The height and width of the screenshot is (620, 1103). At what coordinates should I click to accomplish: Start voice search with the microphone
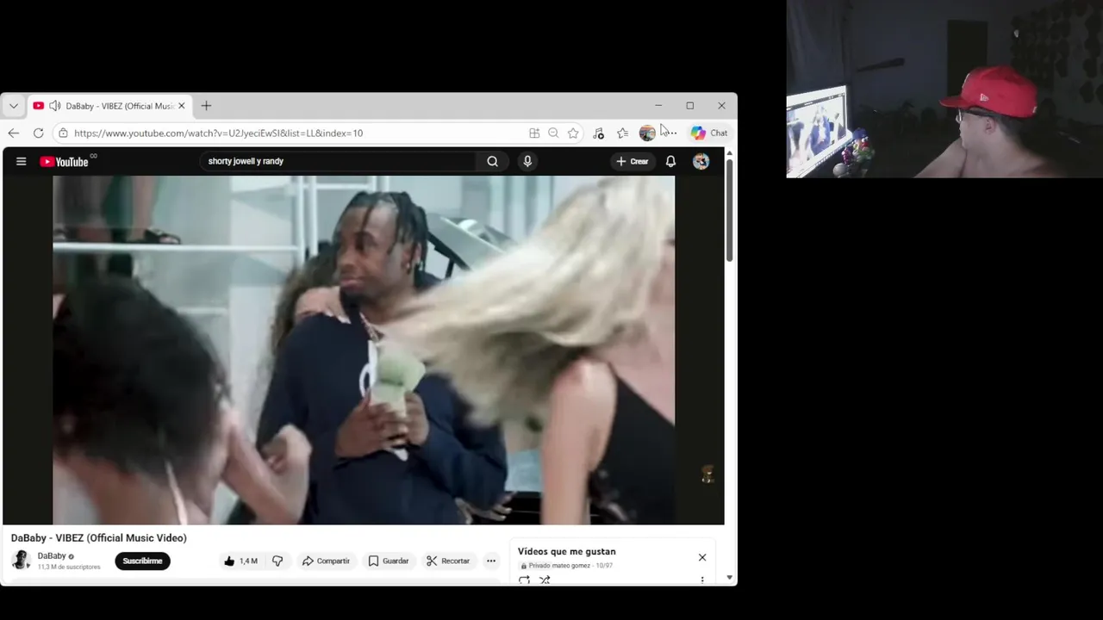[x=527, y=161]
